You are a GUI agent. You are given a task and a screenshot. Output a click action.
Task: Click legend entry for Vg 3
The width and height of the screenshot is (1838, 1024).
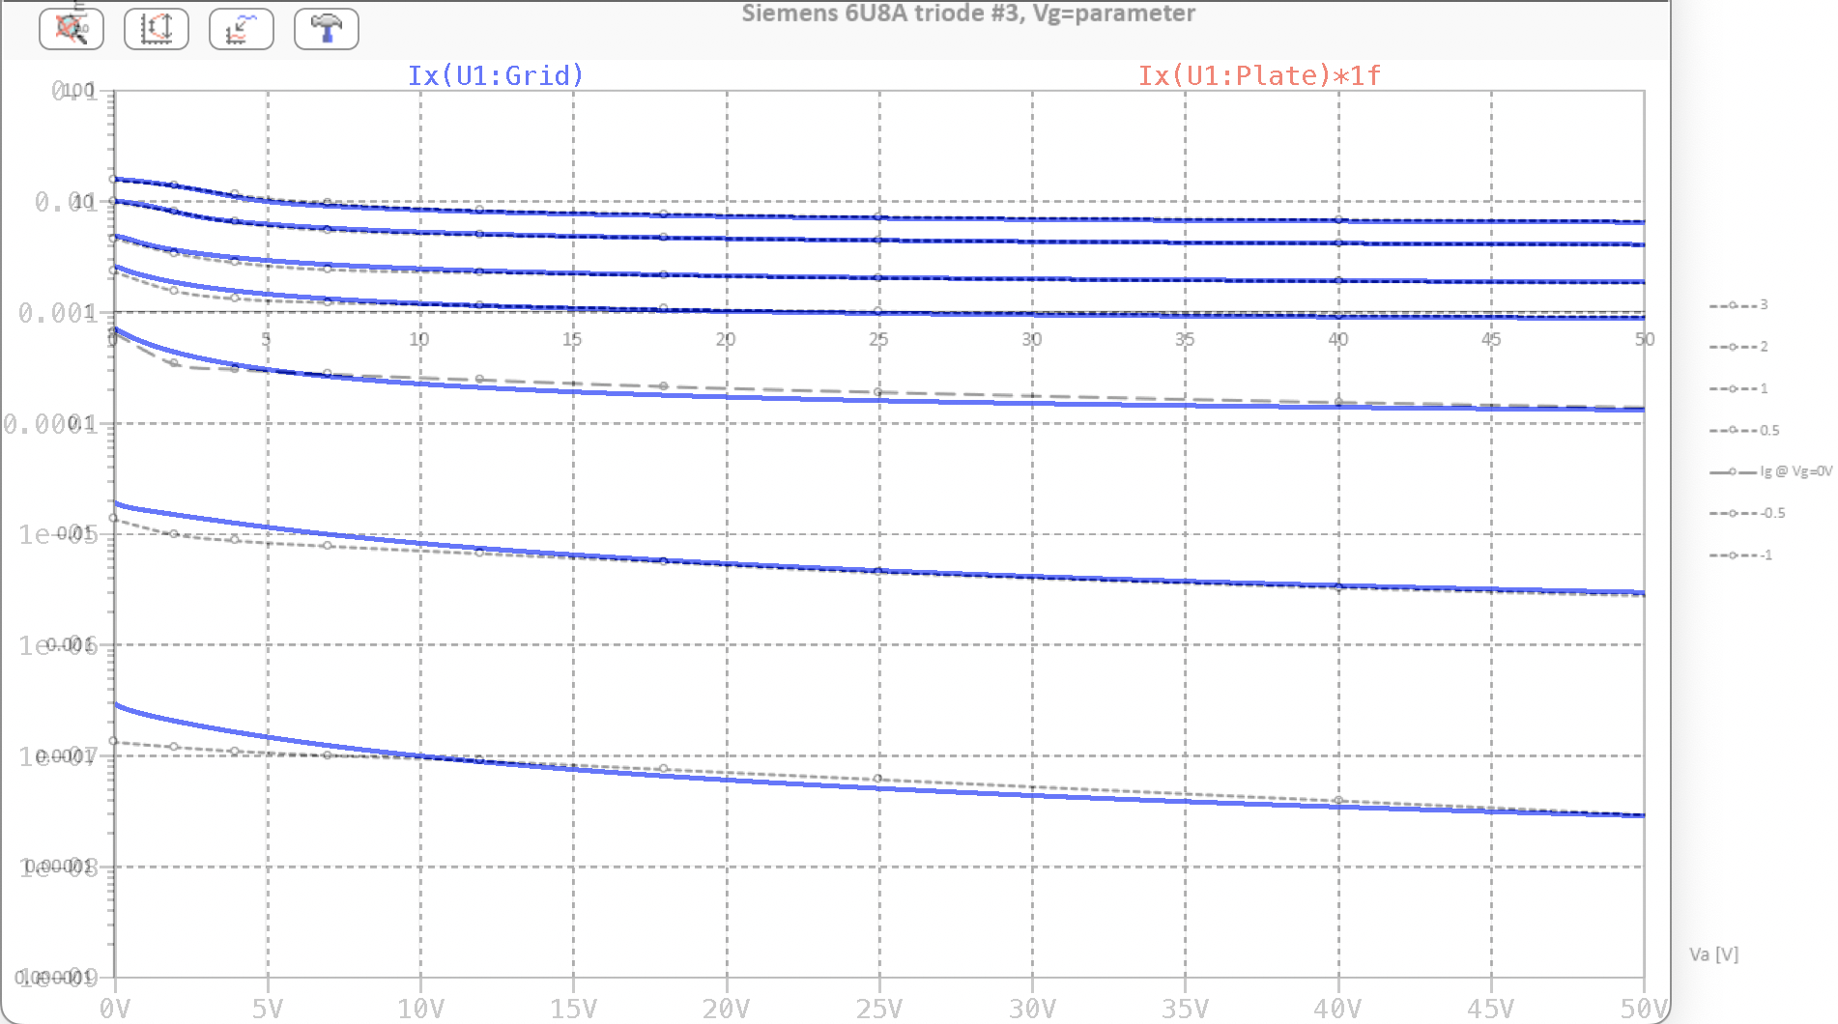(1738, 305)
